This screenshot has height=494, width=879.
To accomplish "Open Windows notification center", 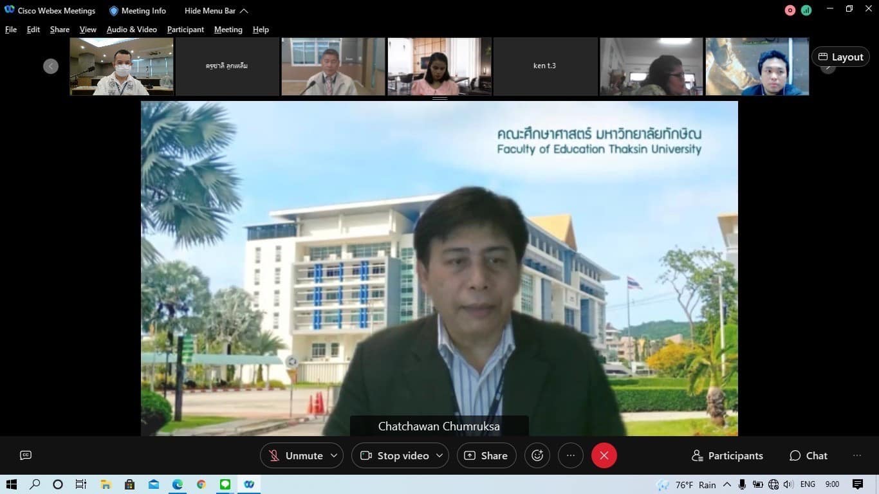I will coord(858,484).
